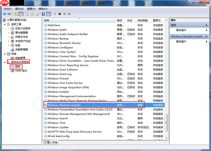Click the Pause Service toolbar icon
Screen dimensions: 211x151
(x=65, y=14)
